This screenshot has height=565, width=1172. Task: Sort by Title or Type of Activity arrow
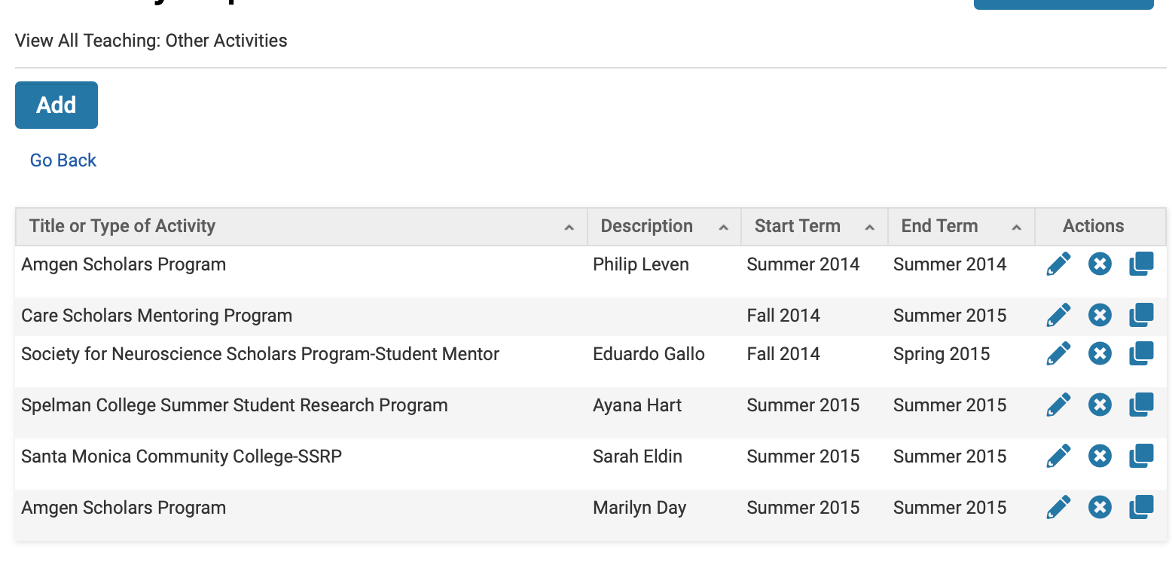(569, 228)
